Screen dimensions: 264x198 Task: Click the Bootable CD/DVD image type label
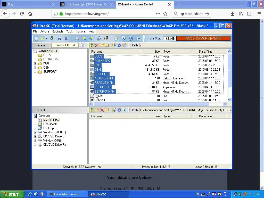click(65, 45)
